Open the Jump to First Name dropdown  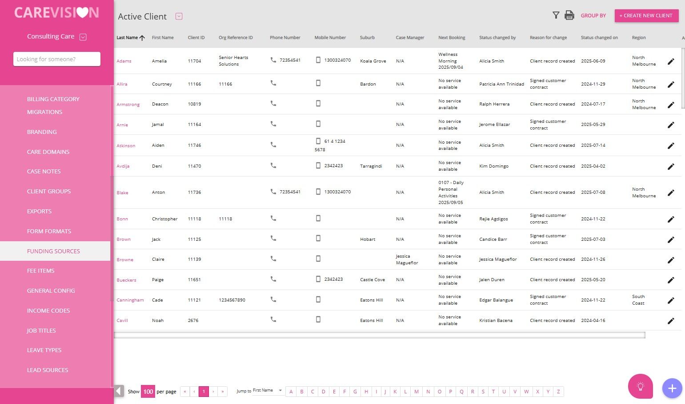[268, 391]
